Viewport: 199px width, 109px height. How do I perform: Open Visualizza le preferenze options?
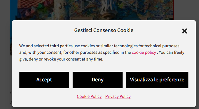(x=157, y=80)
